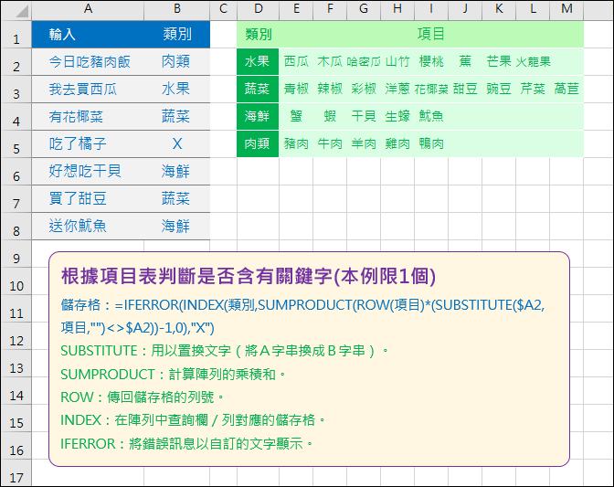Click the 豌豆 item cell
614x487 pixels.
(499, 90)
